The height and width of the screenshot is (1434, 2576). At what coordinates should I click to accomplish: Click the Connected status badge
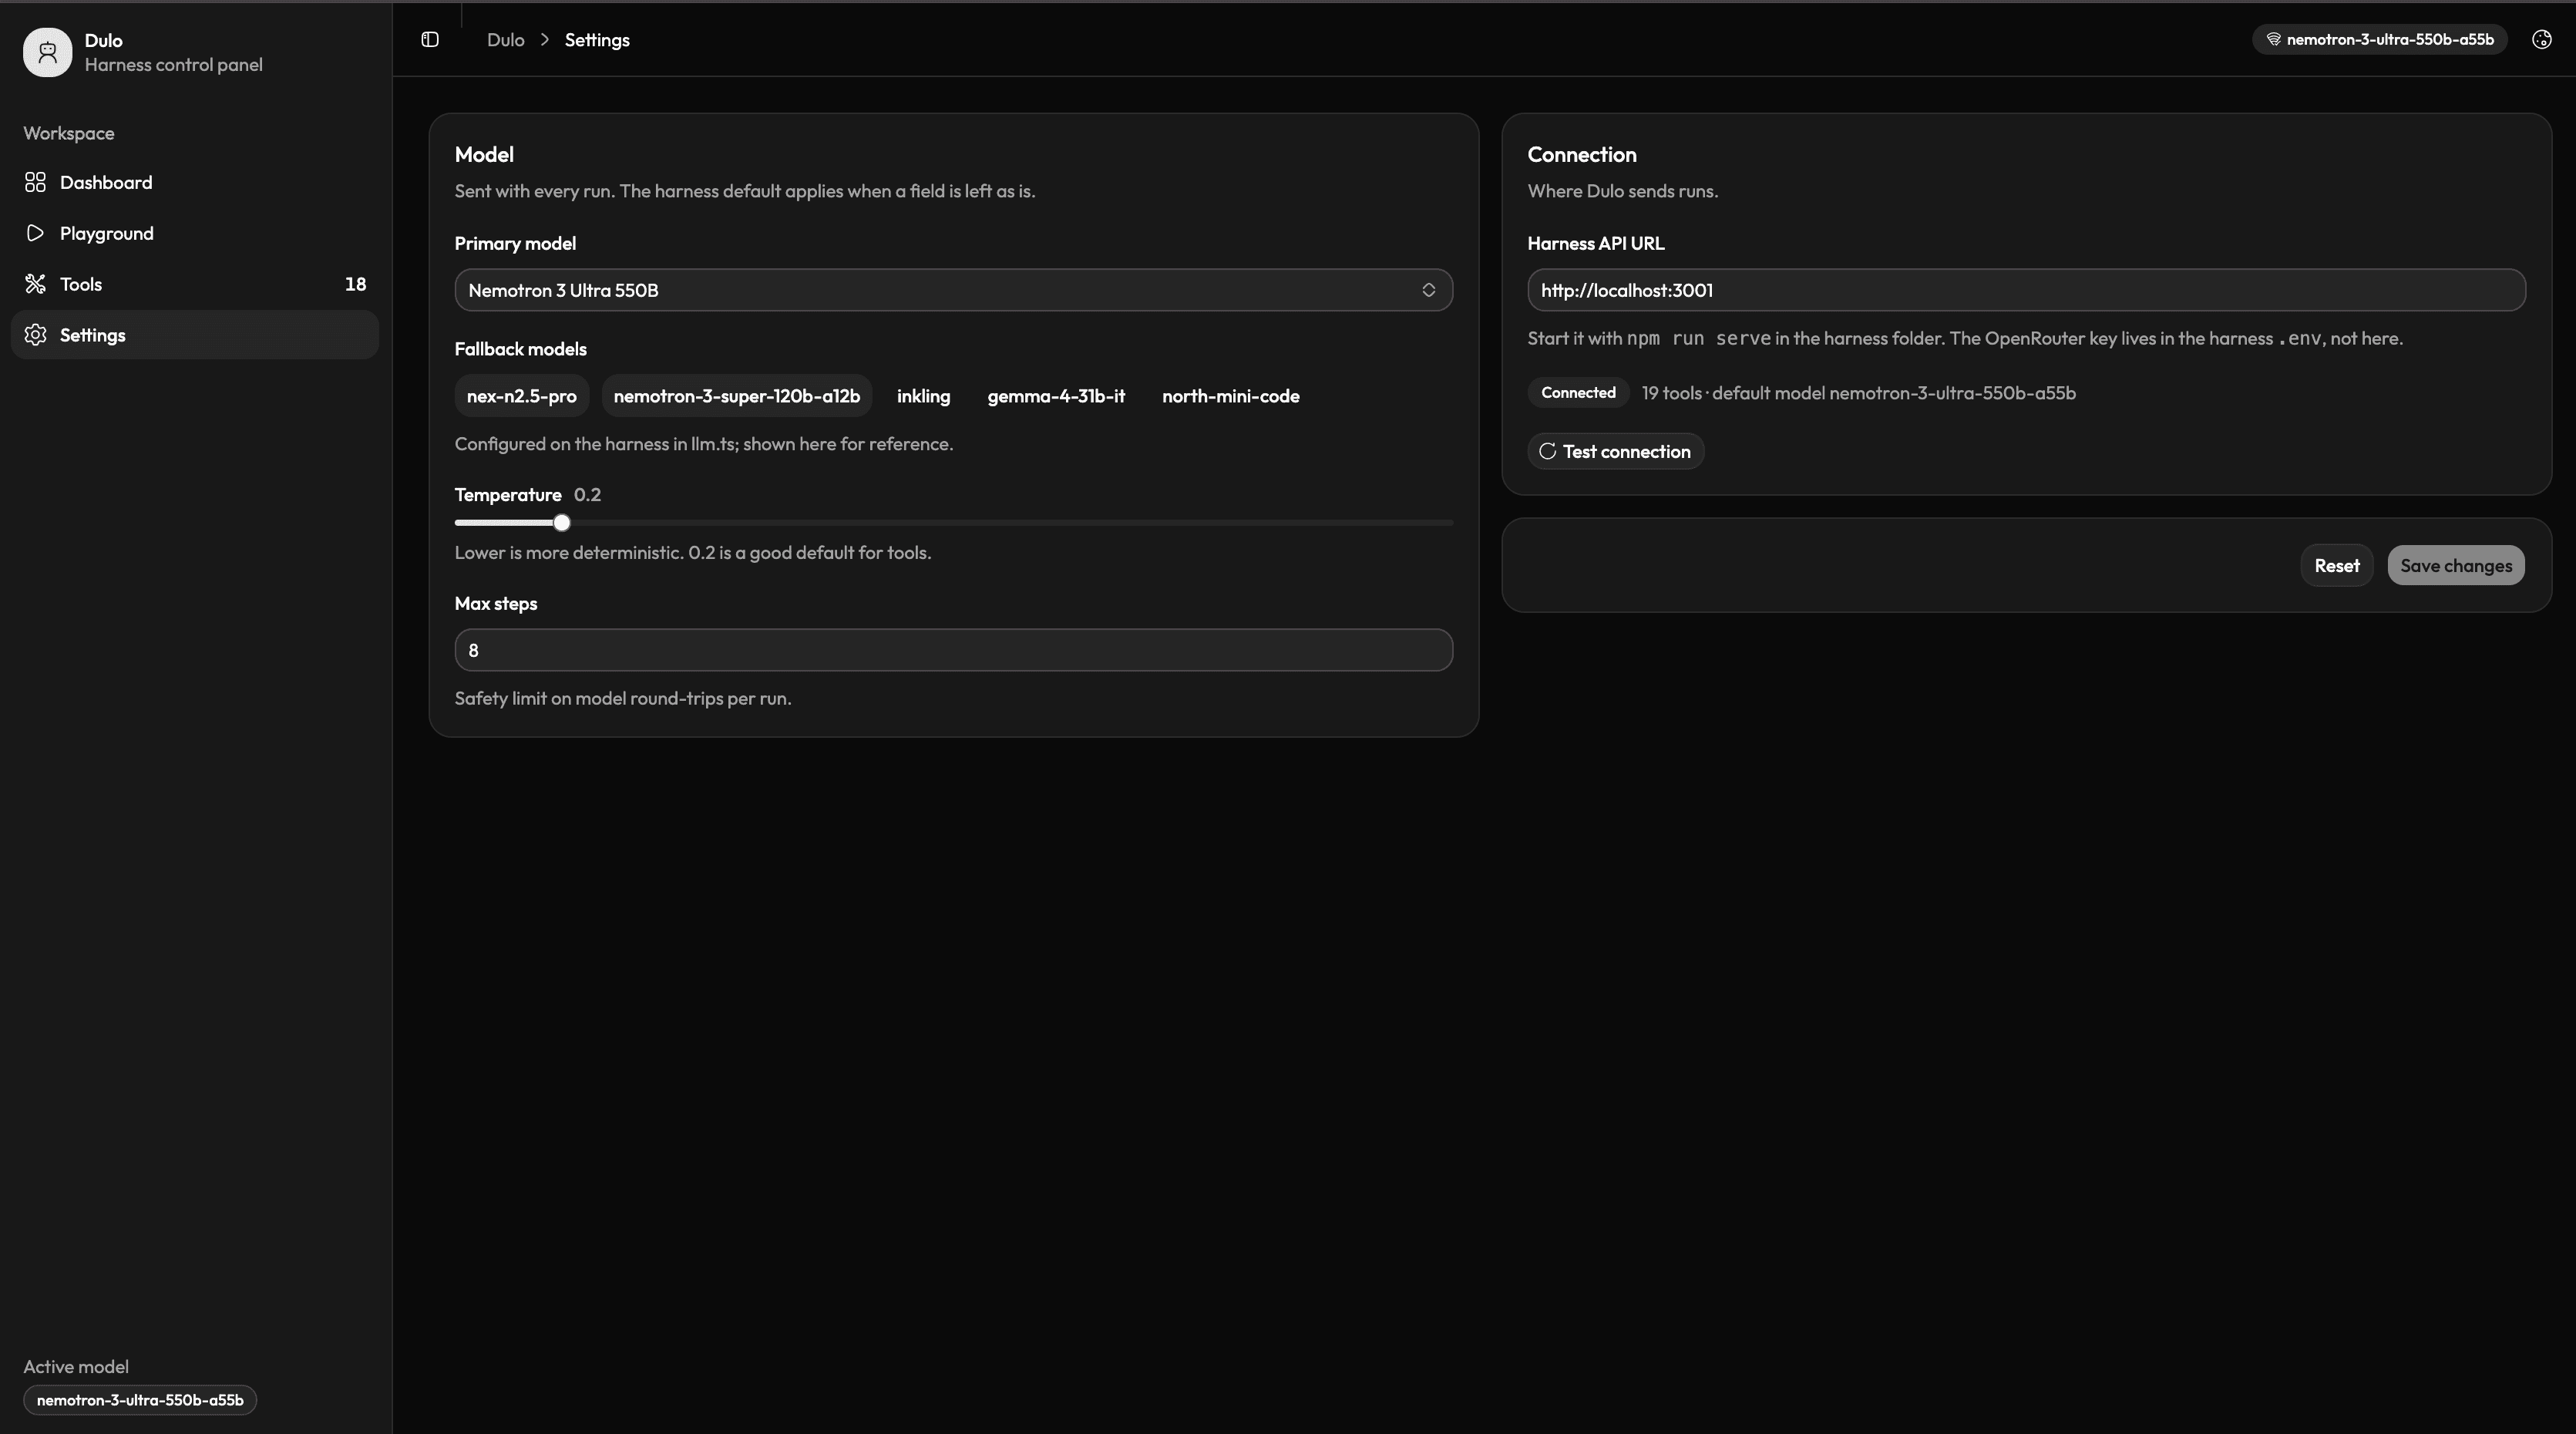1578,393
